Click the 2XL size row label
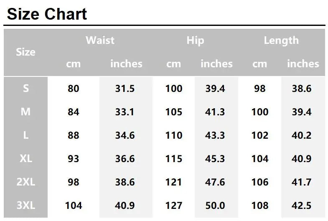The width and height of the screenshot is (328, 221). [x=26, y=182]
